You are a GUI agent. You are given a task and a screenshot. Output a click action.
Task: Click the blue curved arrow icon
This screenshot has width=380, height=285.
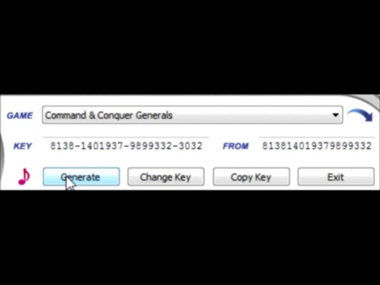pyautogui.click(x=360, y=115)
